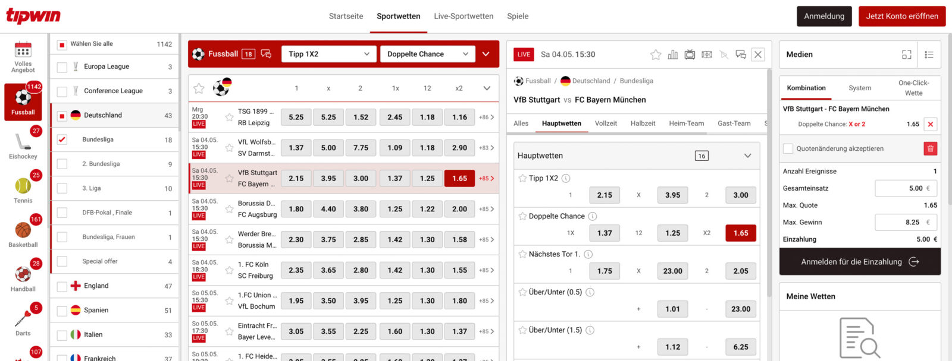Collapse the Hauptwetten section

pos(748,156)
